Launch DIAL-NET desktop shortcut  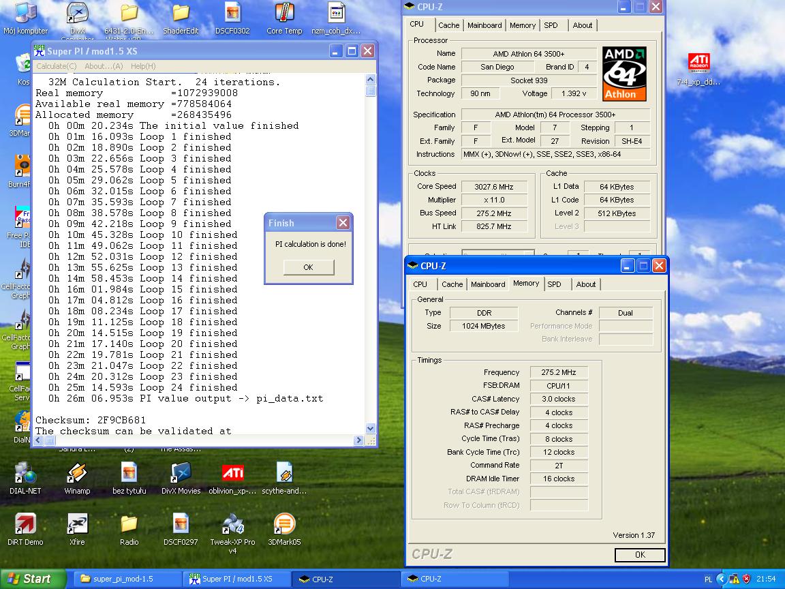(x=25, y=478)
